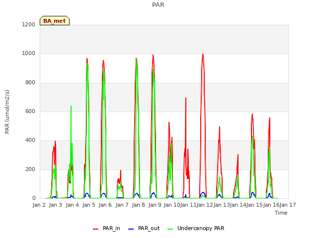
Task: Toggle the PAR_out legend entry
Action: (x=144, y=228)
